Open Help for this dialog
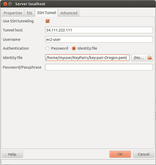The width and height of the screenshot is (156, 165). [12, 154]
